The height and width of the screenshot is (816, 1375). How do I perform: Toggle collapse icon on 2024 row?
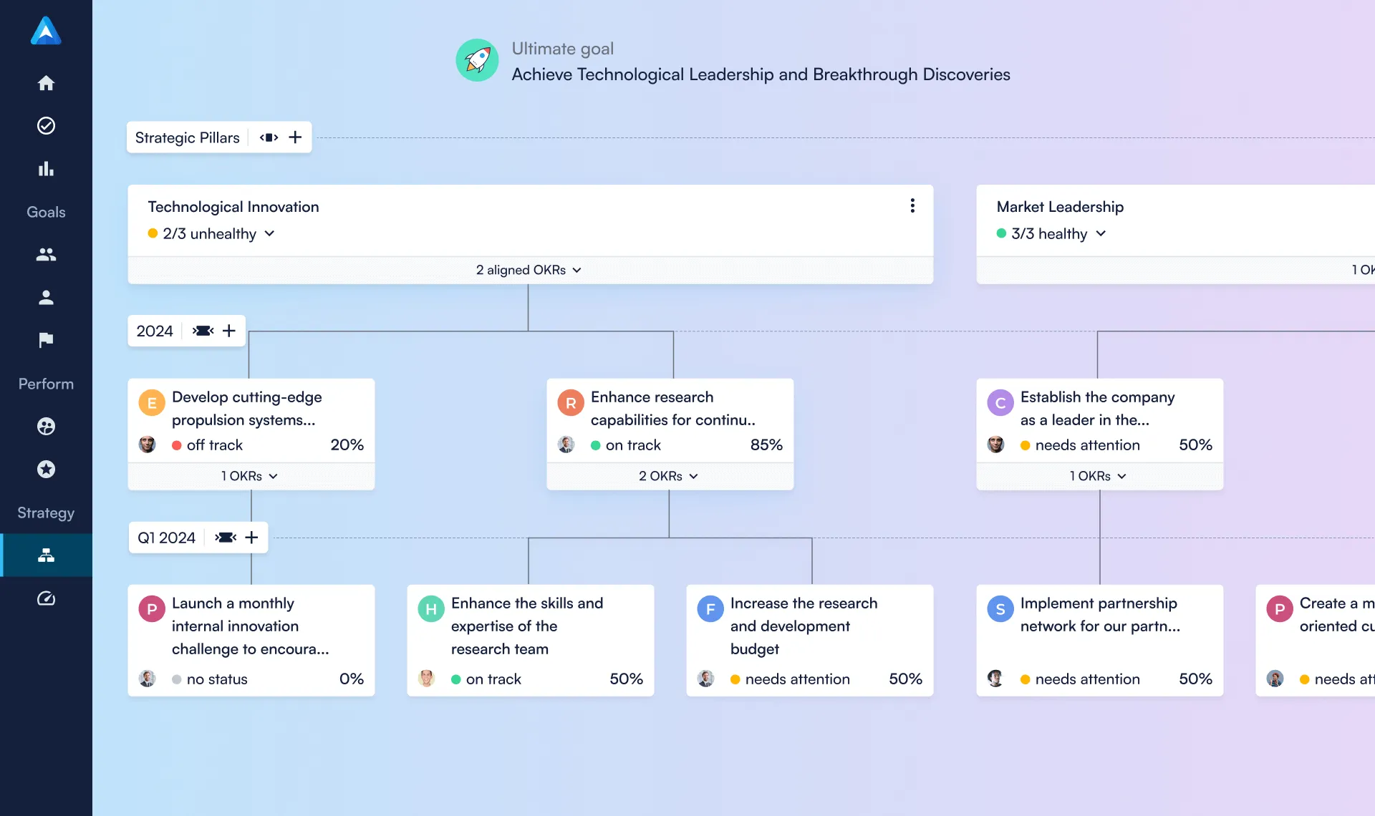click(203, 331)
